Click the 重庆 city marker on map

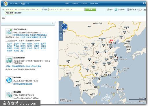pyautogui.click(x=93, y=63)
